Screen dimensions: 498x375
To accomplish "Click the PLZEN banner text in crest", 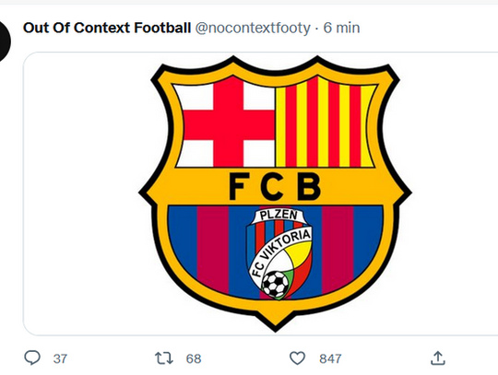I will click(x=279, y=215).
